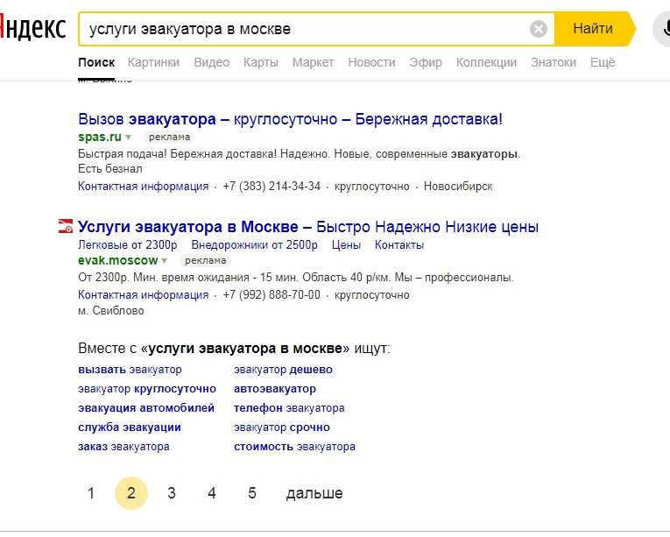Screen dimensions: 670x537
Task: Clear the search query with the X icon
Action: point(539,29)
